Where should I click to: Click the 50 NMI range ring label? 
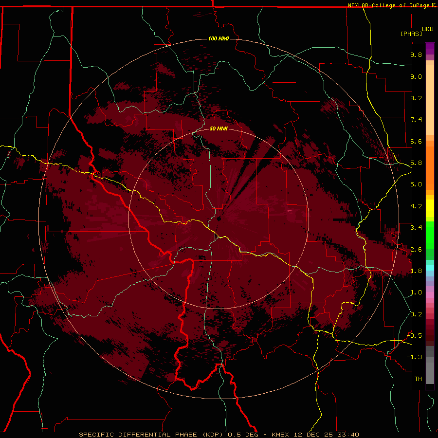point(219,128)
